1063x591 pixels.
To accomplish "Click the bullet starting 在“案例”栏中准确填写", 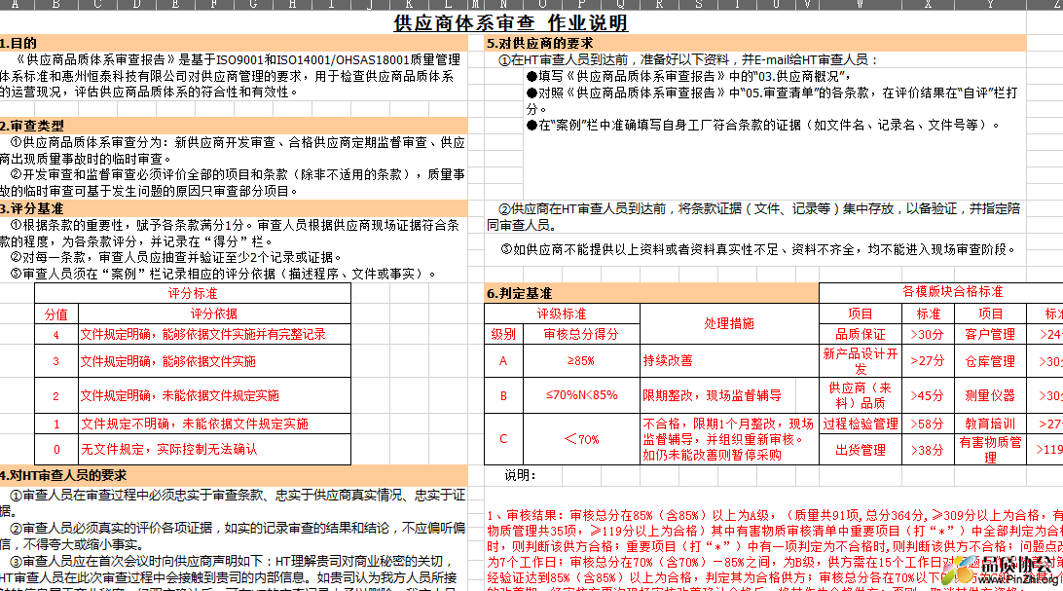I will click(763, 126).
